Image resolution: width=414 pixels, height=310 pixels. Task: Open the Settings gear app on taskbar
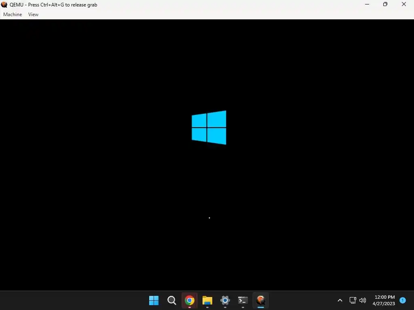[225, 300]
